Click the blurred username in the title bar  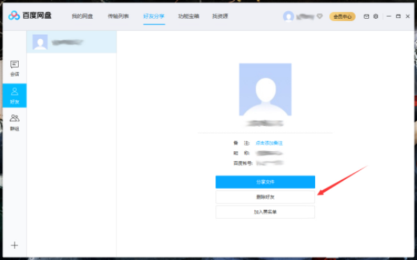coord(305,17)
